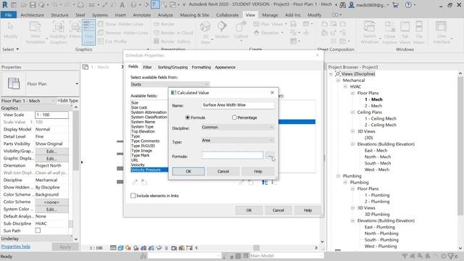Switch to the Sorting/Grouping tab

tap(173, 67)
